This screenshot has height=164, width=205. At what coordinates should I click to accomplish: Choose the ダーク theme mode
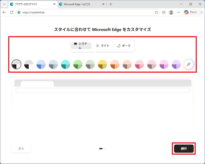(124, 45)
